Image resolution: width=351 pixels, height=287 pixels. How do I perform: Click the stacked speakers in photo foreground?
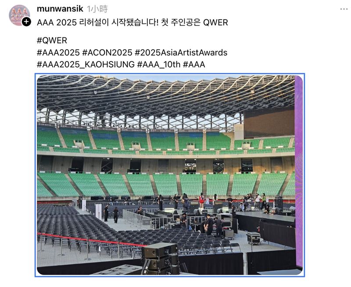coord(160,258)
